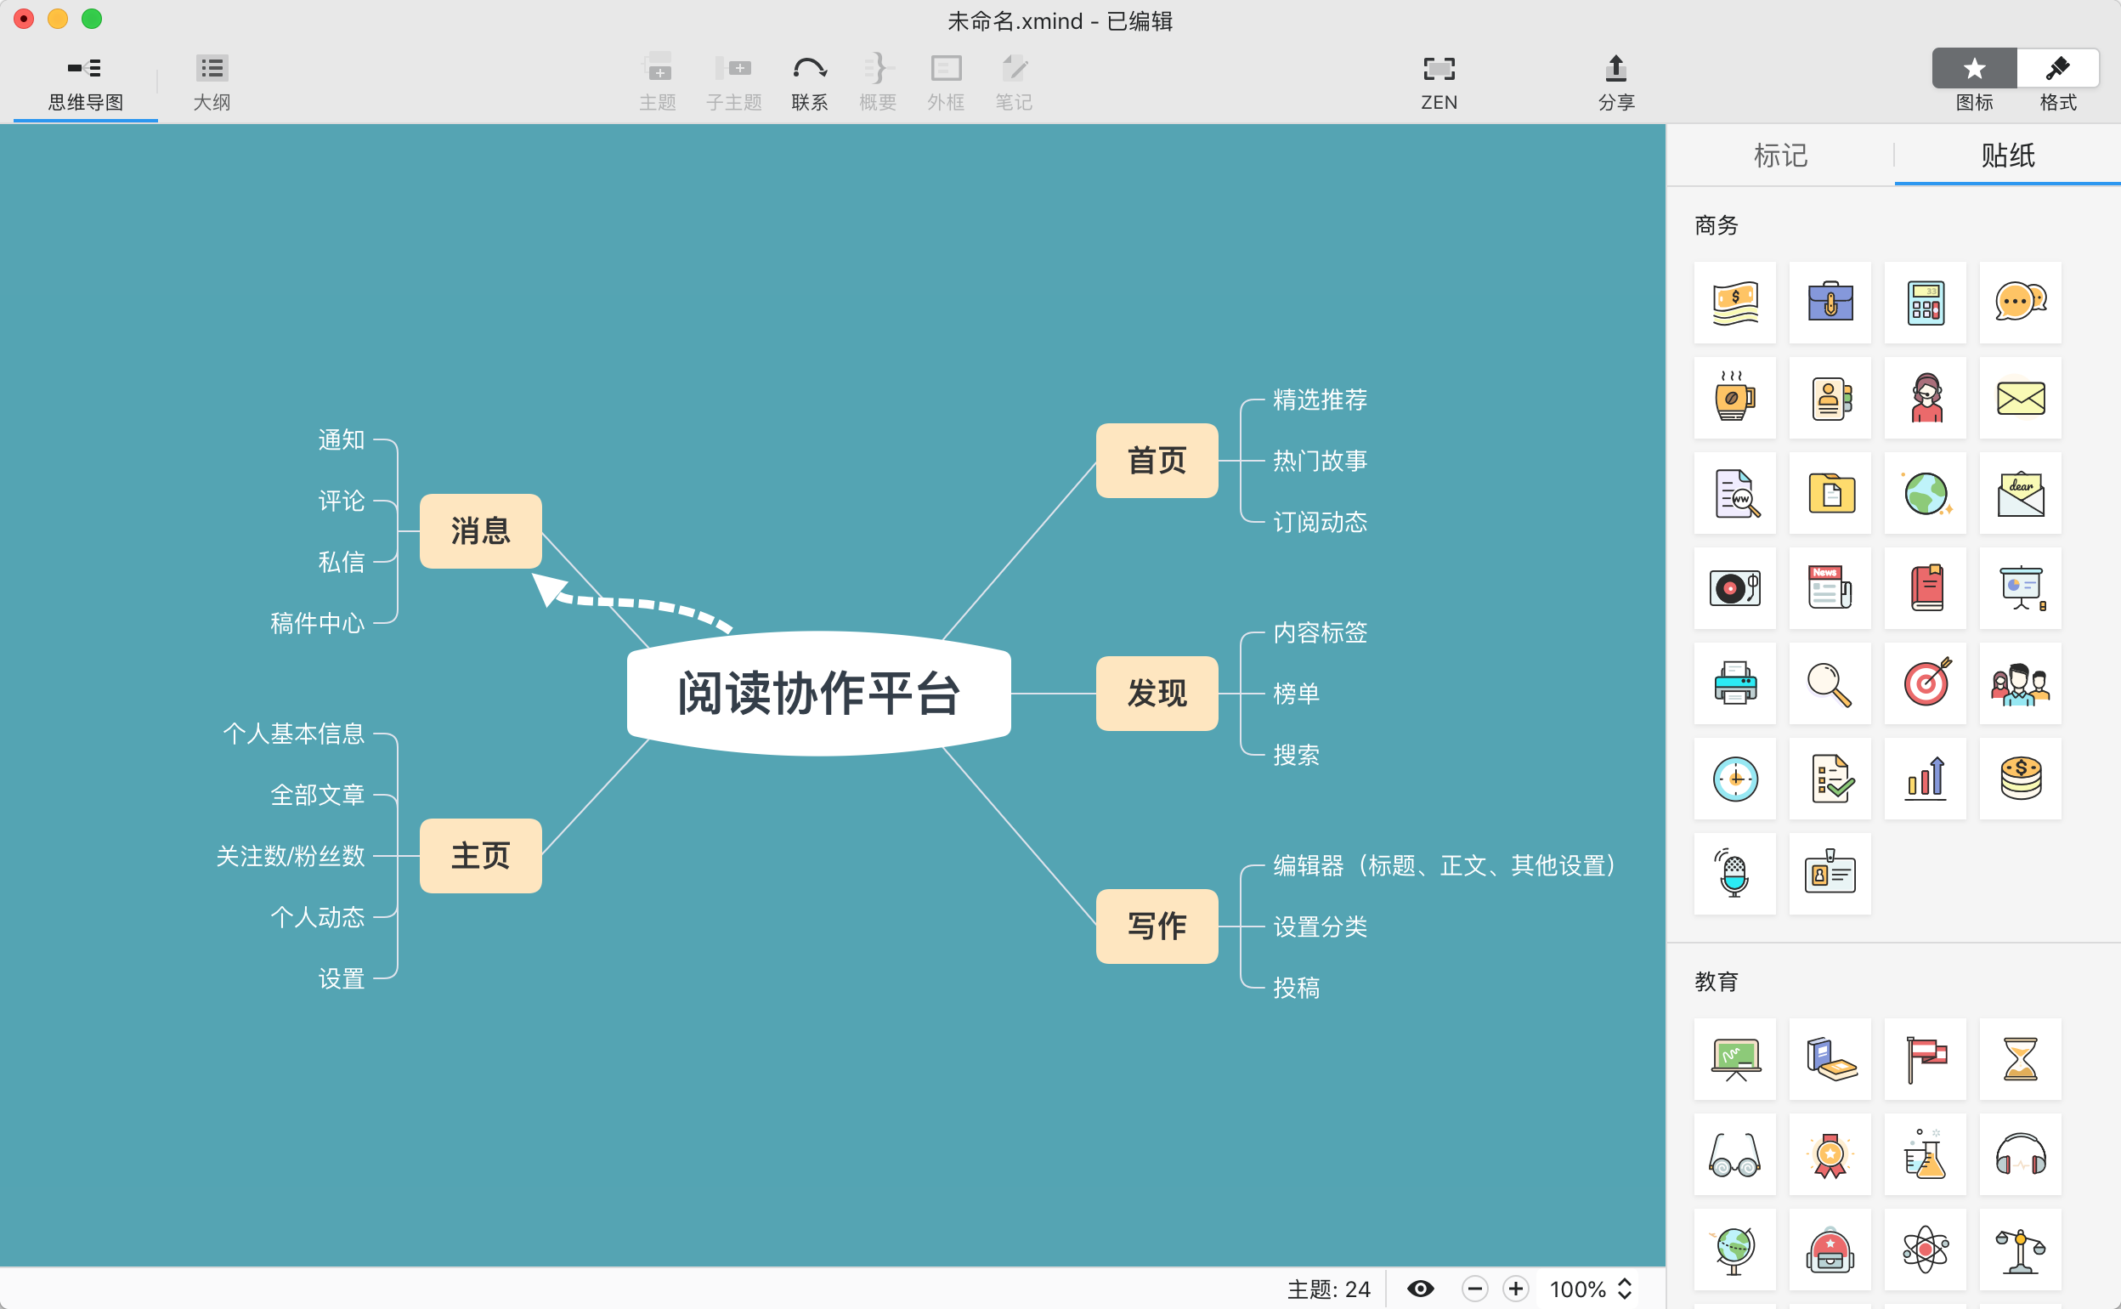Select the central topic 阅读协作平台
Image resolution: width=2121 pixels, height=1309 pixels.
click(818, 694)
